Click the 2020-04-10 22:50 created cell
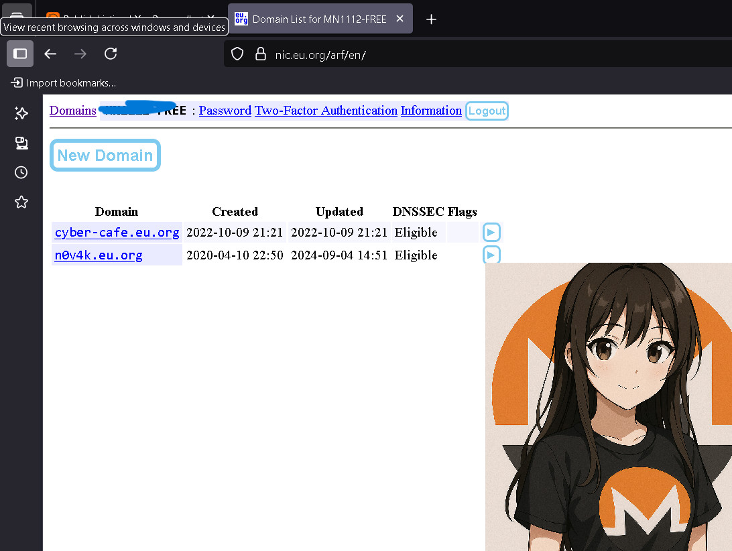The width and height of the screenshot is (732, 551). click(x=235, y=255)
